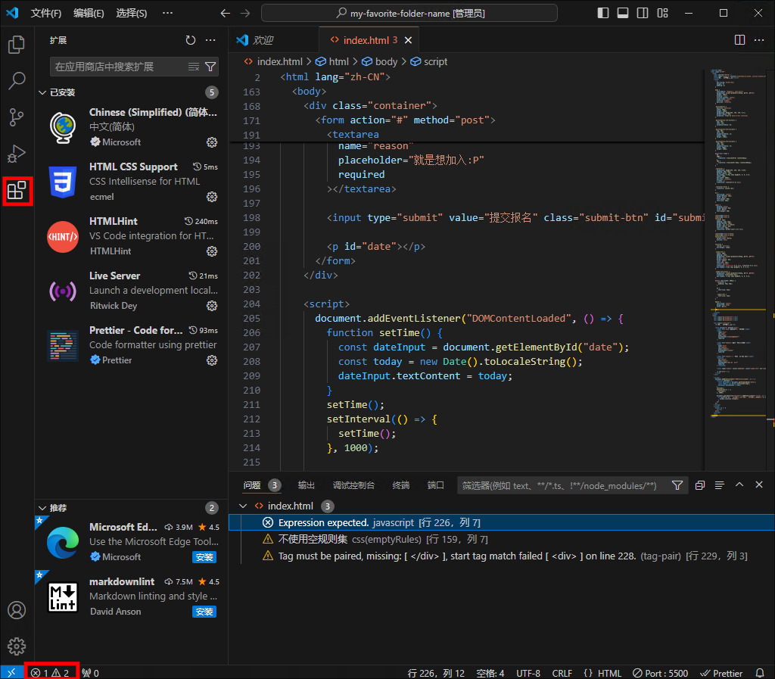Install the Microsoft Edge Tools extension

[203, 556]
